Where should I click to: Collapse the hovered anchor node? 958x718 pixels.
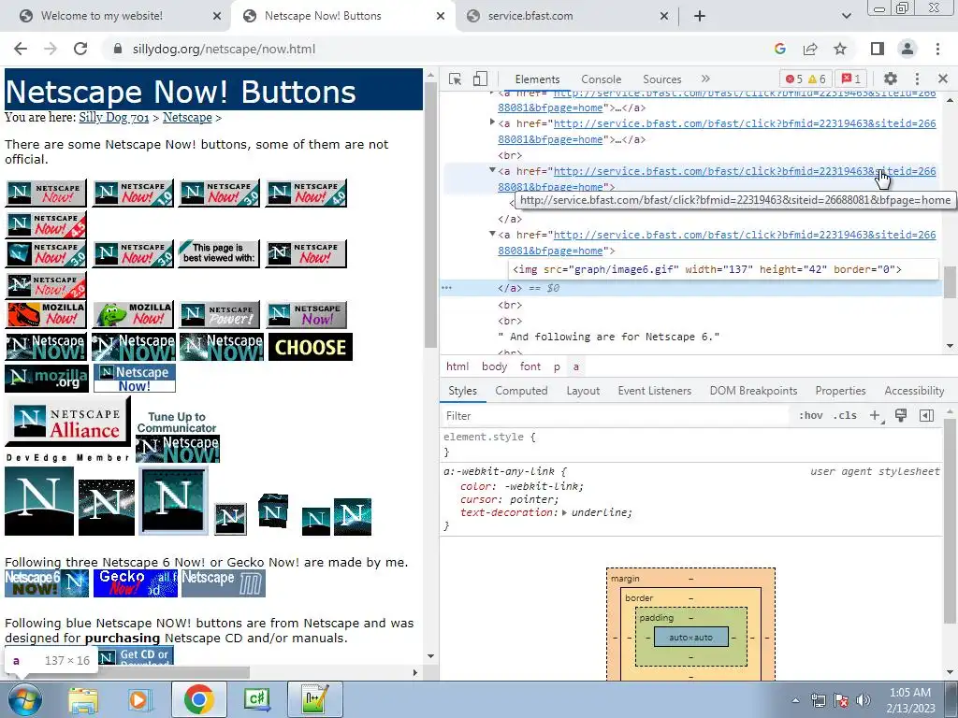pos(492,170)
